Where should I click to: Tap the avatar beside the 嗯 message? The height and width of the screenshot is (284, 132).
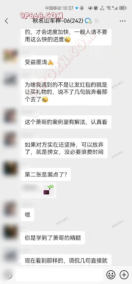pyautogui.click(x=11, y=208)
